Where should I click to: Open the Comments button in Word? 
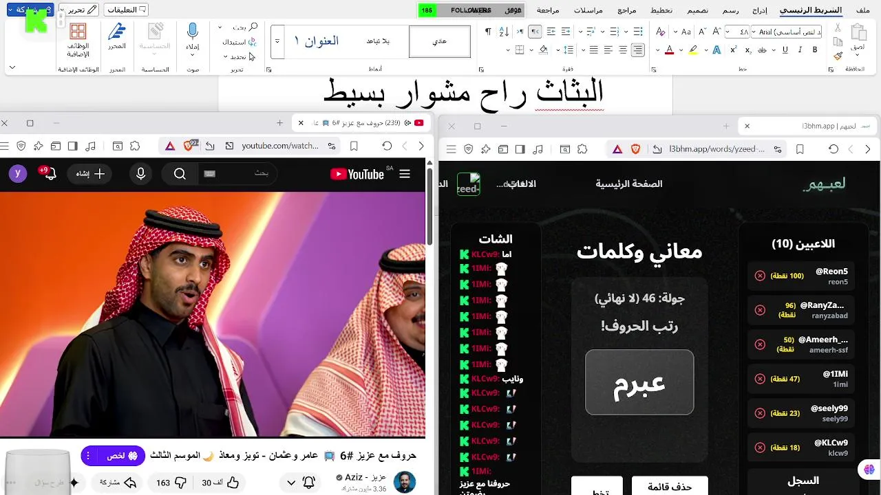click(126, 10)
